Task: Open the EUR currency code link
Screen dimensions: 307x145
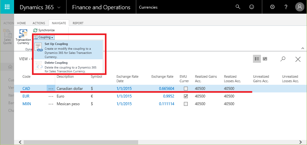Action: pos(26,96)
